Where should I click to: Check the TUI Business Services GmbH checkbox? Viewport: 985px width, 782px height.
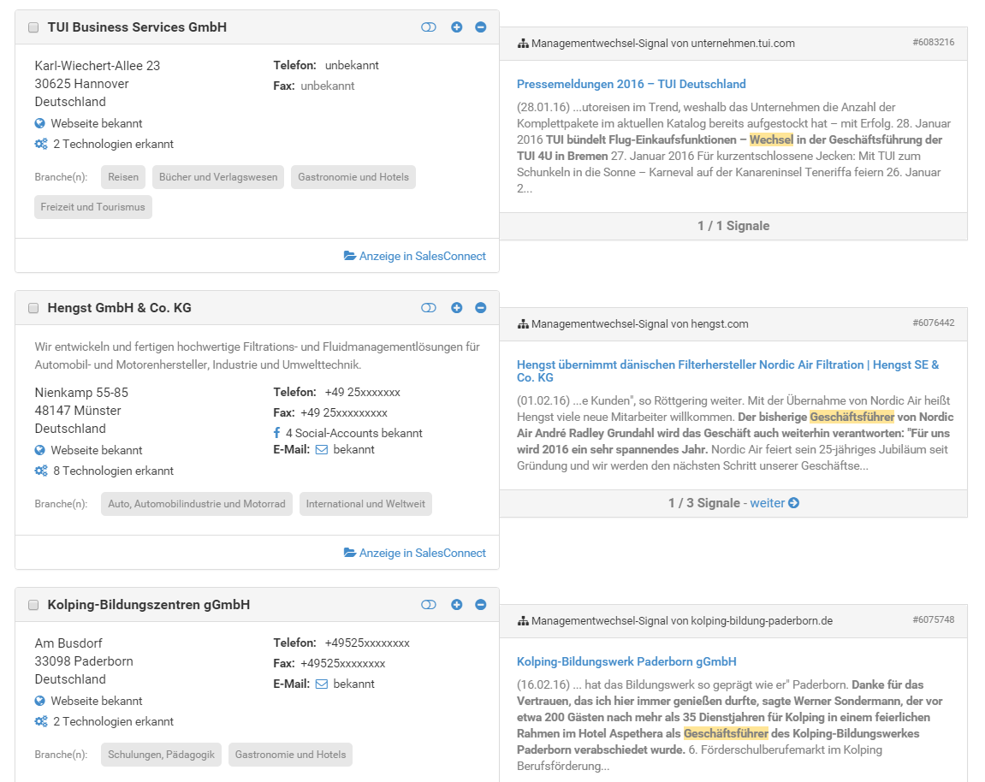pos(33,28)
